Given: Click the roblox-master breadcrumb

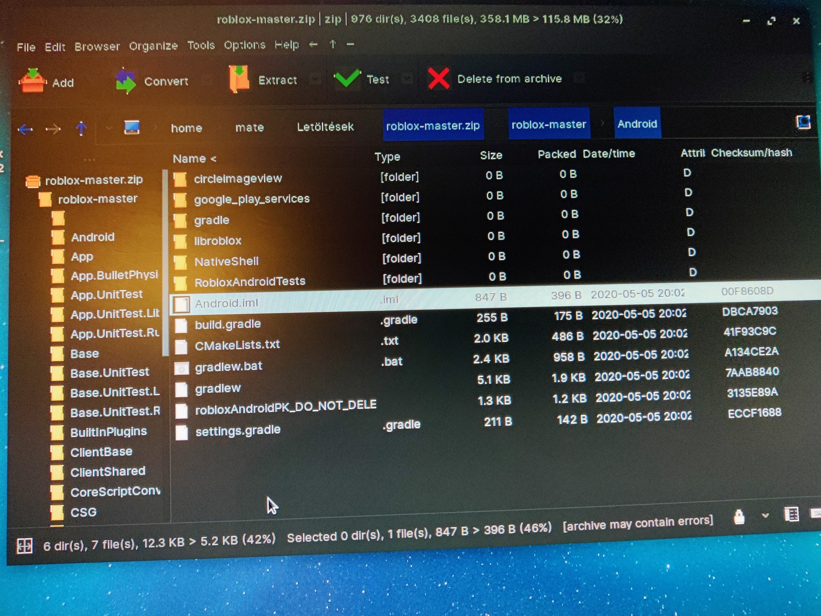Looking at the screenshot, I should pyautogui.click(x=548, y=124).
